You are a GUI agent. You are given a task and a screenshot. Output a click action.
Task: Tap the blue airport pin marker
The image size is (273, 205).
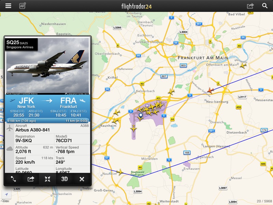pyautogui.click(x=141, y=115)
